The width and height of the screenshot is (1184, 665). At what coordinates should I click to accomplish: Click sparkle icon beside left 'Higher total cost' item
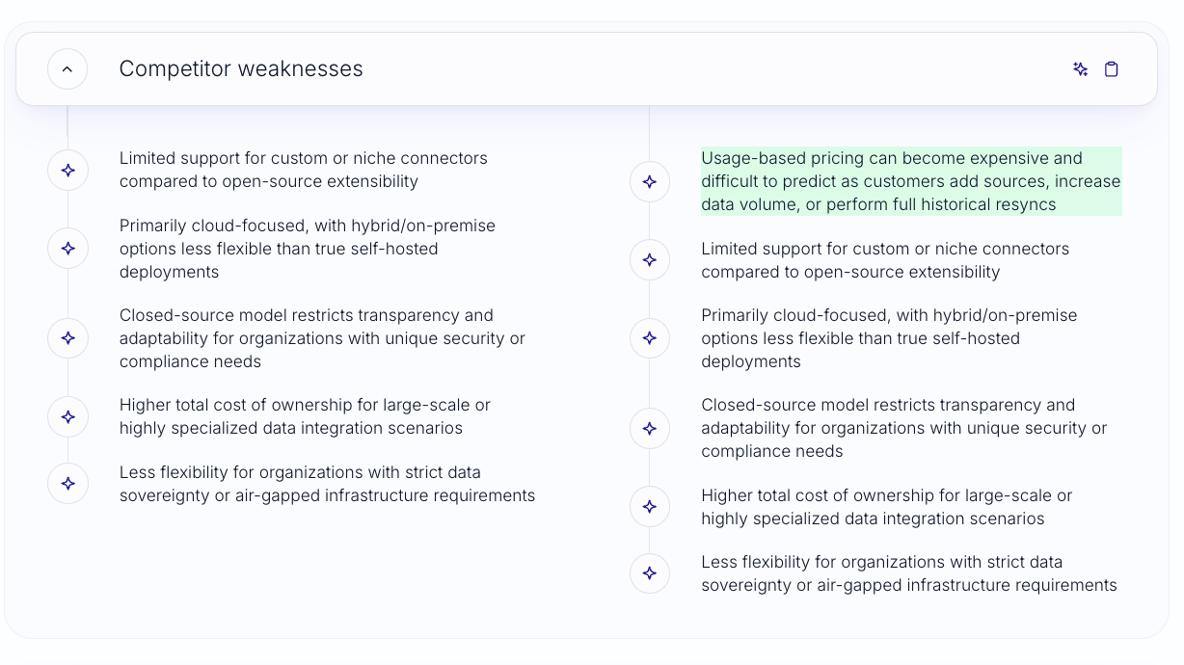pos(67,417)
